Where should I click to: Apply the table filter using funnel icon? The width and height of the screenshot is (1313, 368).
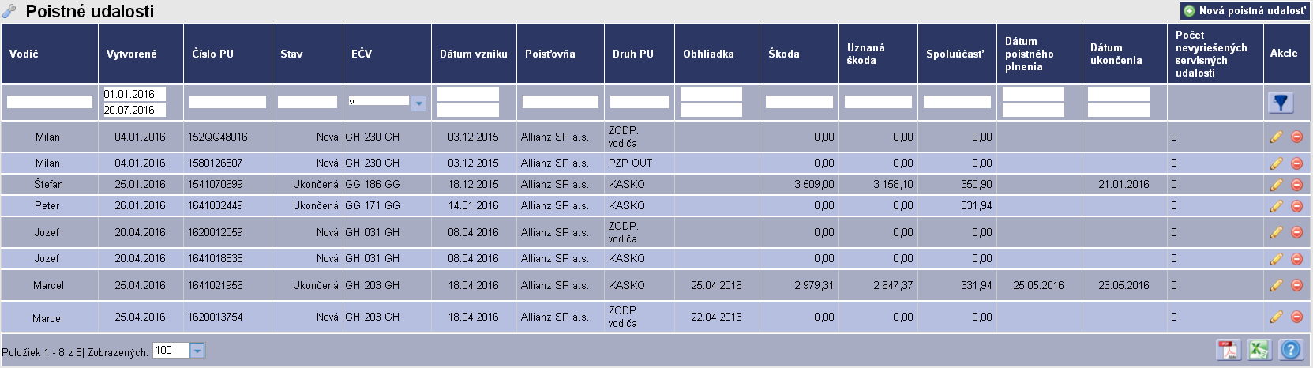tap(1281, 103)
